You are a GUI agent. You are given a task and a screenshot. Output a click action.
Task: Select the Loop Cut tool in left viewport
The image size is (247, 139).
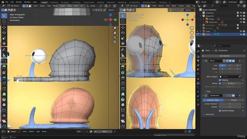click(x=4, y=83)
